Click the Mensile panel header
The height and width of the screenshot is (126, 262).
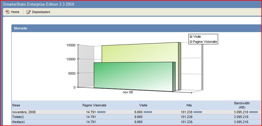[x=137, y=28]
